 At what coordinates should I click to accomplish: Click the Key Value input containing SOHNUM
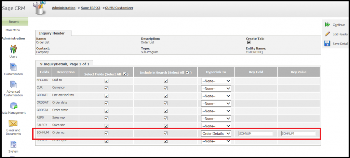(298, 133)
